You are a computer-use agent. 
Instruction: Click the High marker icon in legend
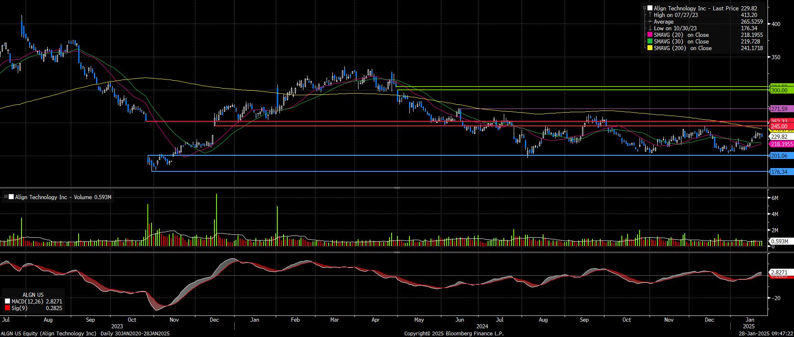[x=650, y=15]
